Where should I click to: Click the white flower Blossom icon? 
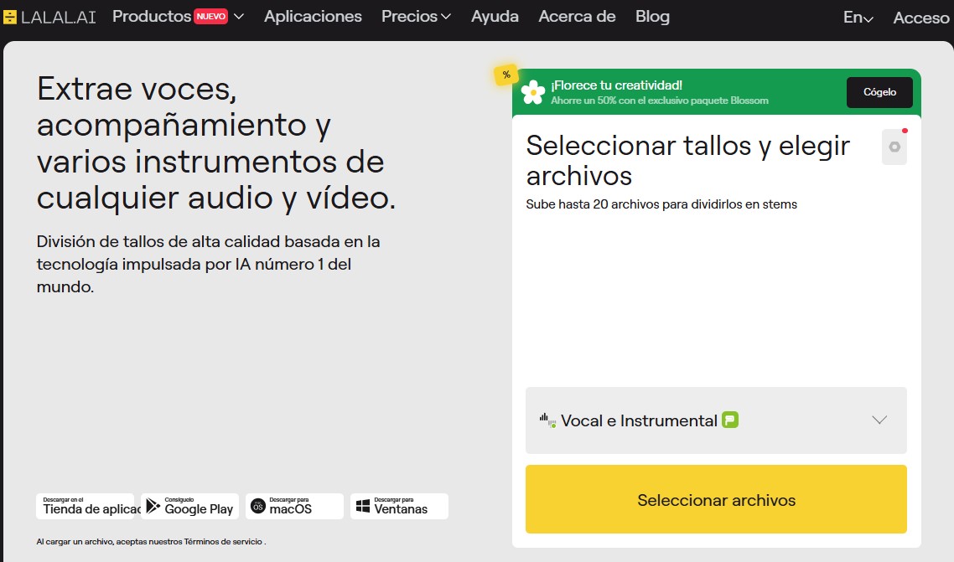coord(533,92)
